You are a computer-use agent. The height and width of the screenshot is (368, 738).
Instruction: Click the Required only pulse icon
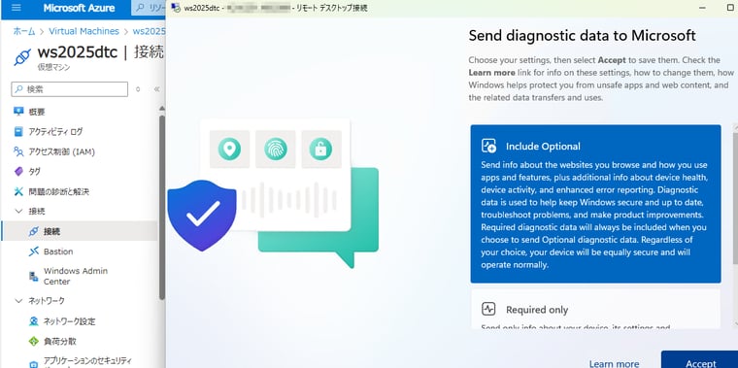point(489,309)
